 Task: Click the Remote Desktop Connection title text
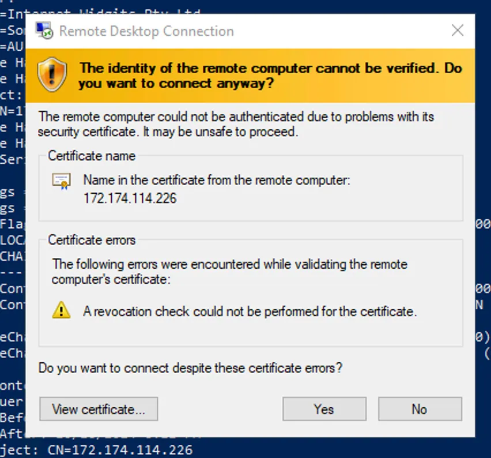pos(146,31)
